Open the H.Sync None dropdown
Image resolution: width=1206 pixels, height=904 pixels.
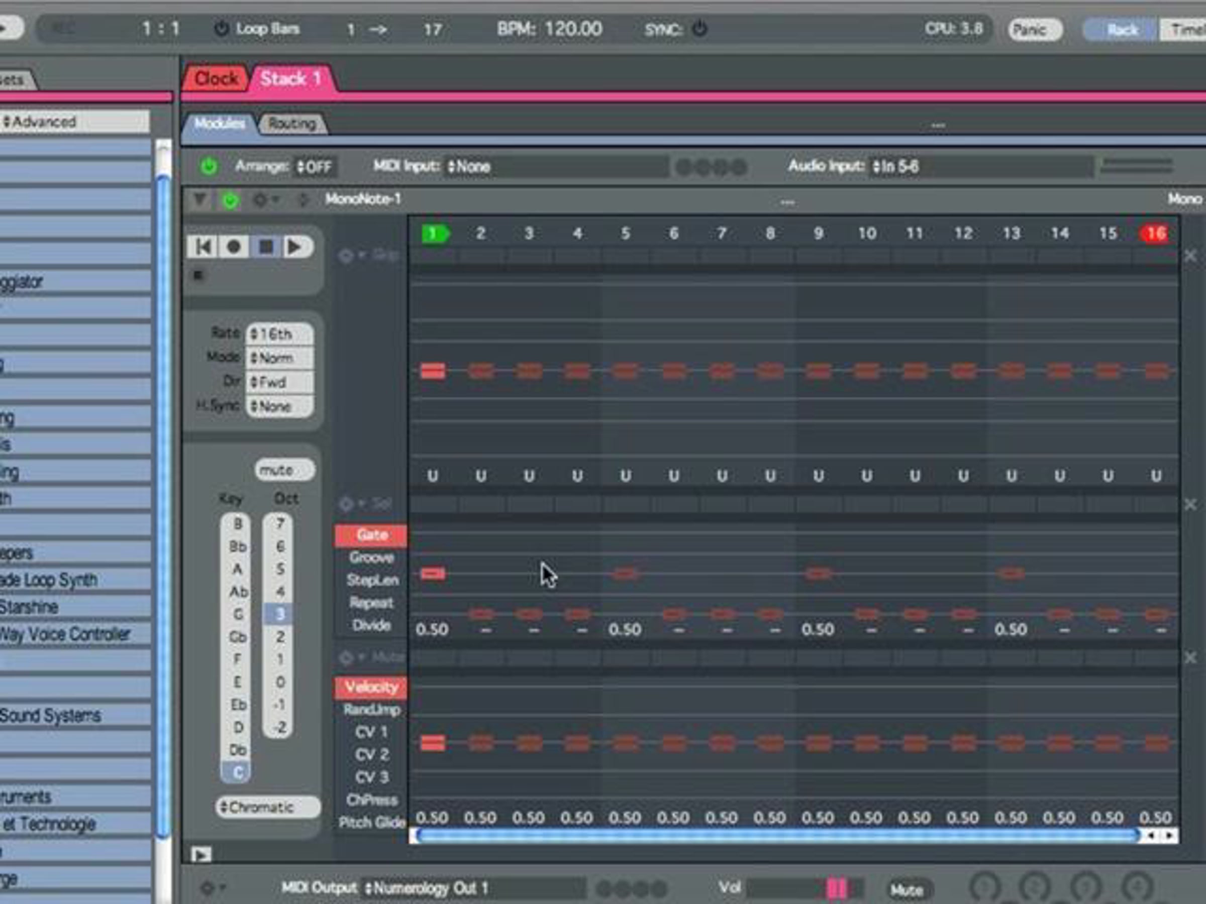(279, 406)
